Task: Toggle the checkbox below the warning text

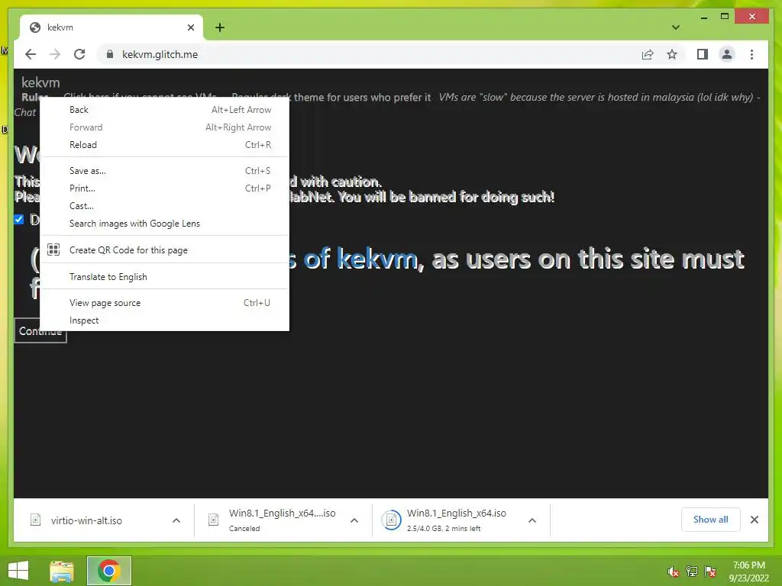Action: (19, 219)
